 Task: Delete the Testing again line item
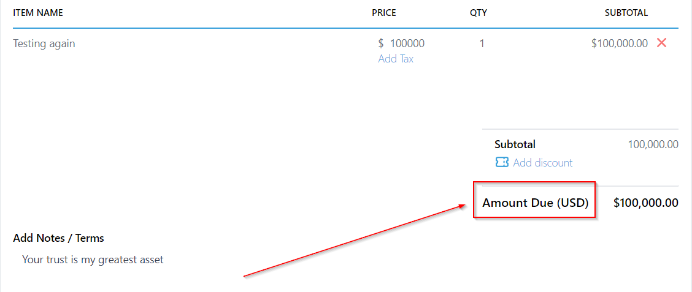tap(661, 43)
